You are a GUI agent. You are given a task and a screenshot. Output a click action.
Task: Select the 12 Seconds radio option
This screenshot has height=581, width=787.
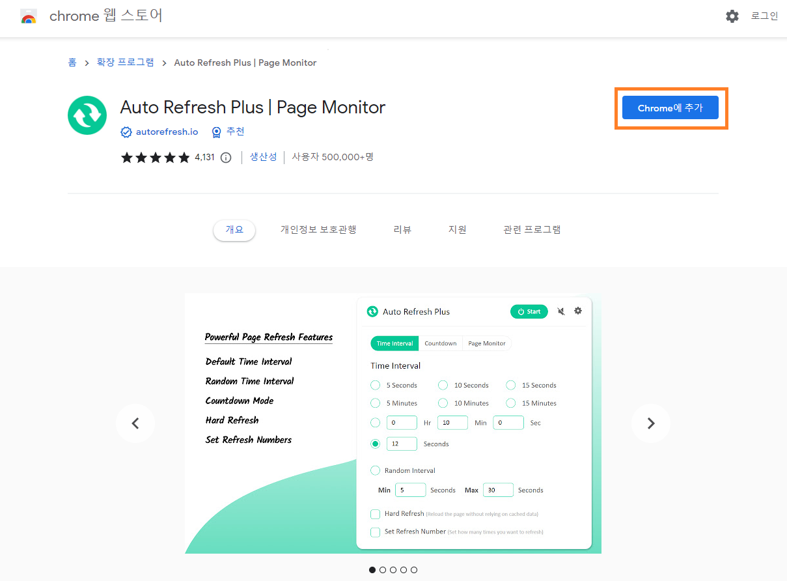click(x=375, y=444)
